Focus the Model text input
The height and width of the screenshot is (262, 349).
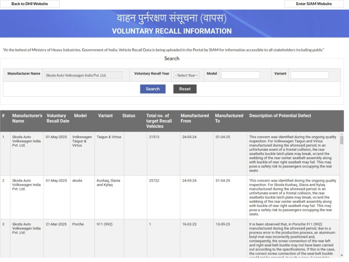240,75
